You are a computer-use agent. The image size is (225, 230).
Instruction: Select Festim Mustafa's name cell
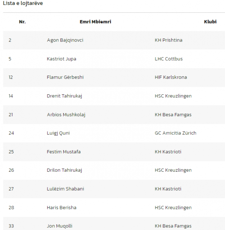(64, 152)
